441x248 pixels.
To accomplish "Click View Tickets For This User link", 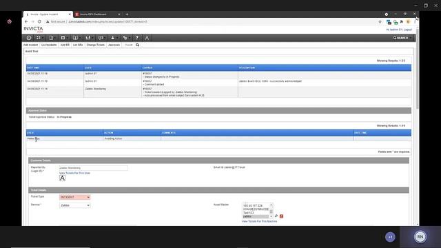I will 74,173.
